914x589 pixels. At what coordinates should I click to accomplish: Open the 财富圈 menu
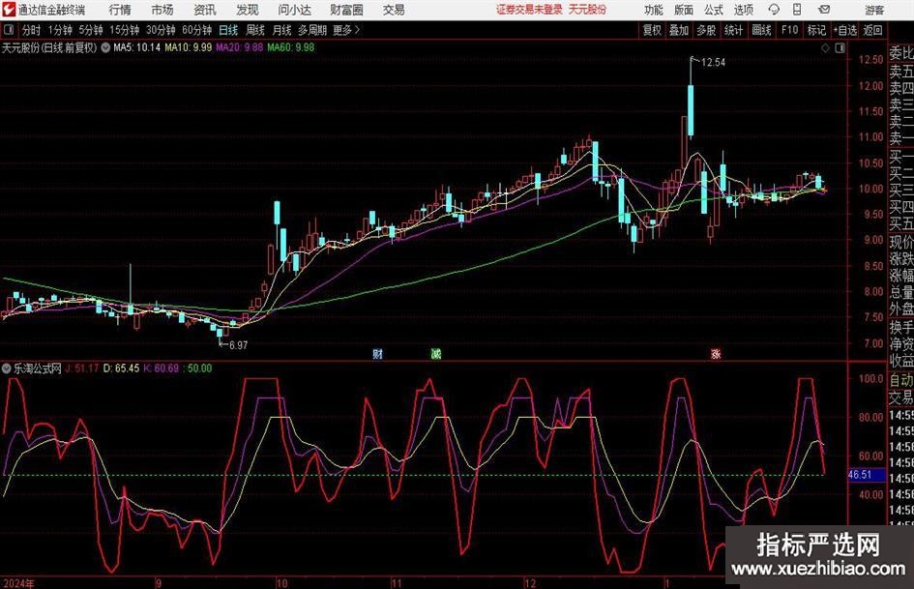click(347, 10)
